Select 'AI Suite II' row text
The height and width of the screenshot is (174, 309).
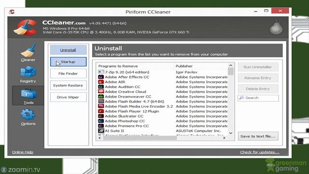pyautogui.click(x=114, y=131)
